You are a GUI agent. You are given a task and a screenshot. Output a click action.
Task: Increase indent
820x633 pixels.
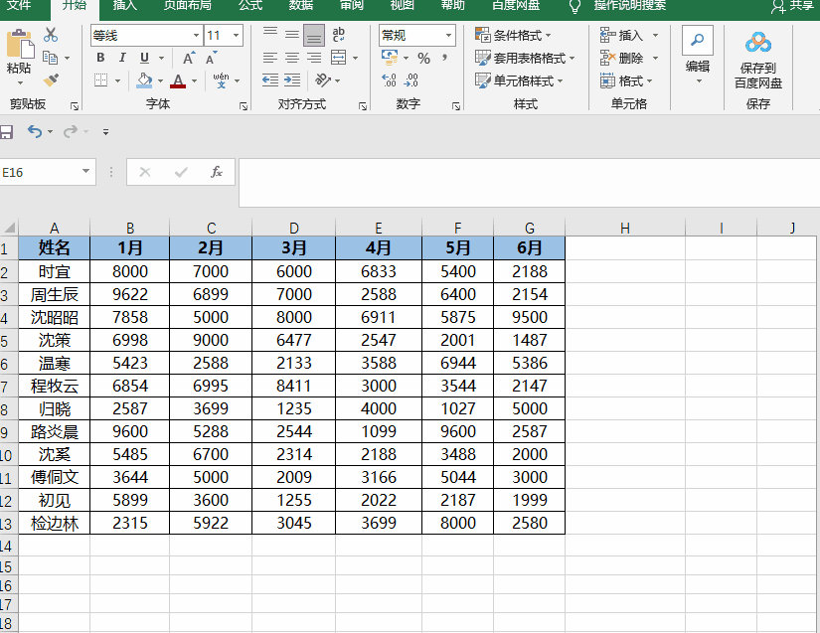pyautogui.click(x=292, y=79)
